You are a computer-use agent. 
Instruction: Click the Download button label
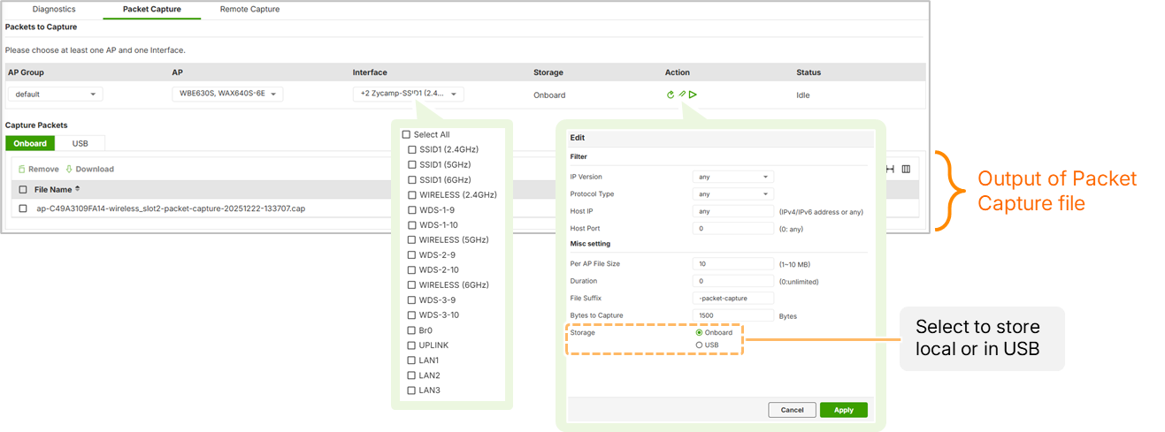tap(95, 169)
